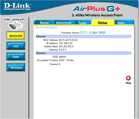Select the Status tab
This screenshot has width=139, height=119.
coord(103,23)
